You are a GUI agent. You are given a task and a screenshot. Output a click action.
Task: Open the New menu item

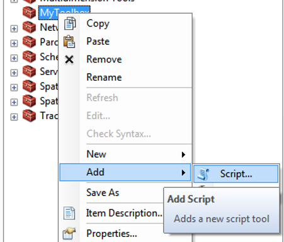(x=125, y=154)
